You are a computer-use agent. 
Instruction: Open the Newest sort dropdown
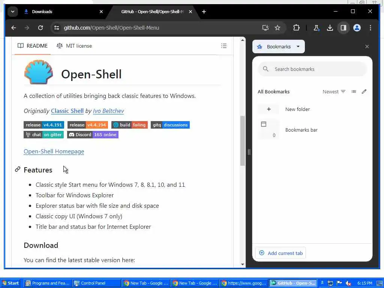[x=334, y=91]
